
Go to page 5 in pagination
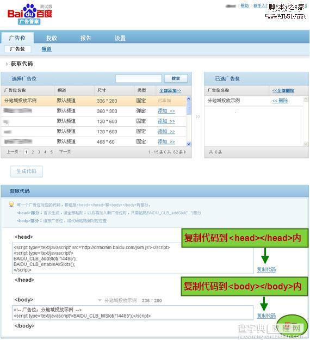52,152
